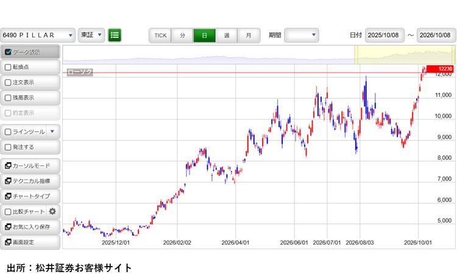Uncheck the データ表示 checkbox
Image resolution: width=457 pixels, height=277 pixels.
[8, 52]
